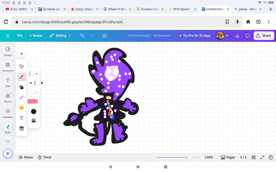Open the Brand panel

(x=8, y=98)
